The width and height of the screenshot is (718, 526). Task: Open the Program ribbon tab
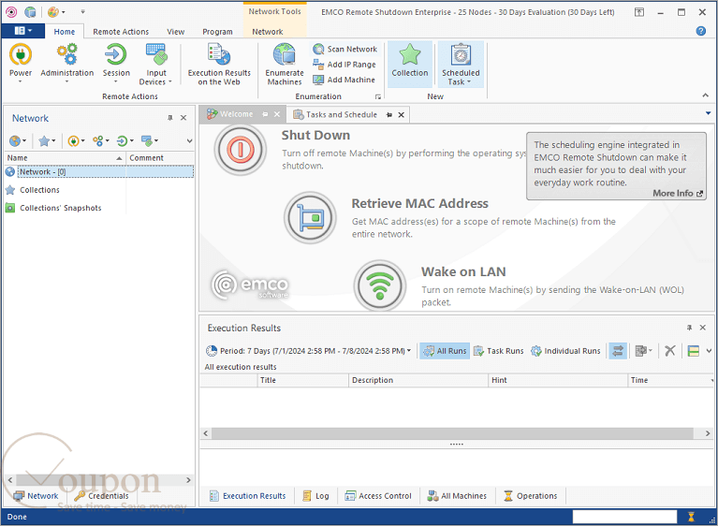[x=217, y=32]
